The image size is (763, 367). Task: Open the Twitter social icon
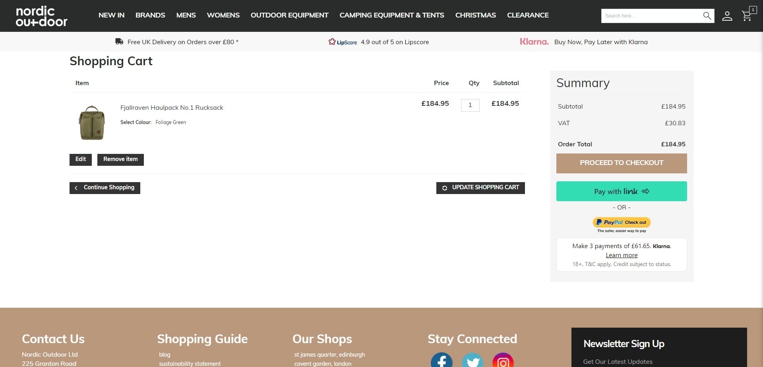pyautogui.click(x=473, y=361)
